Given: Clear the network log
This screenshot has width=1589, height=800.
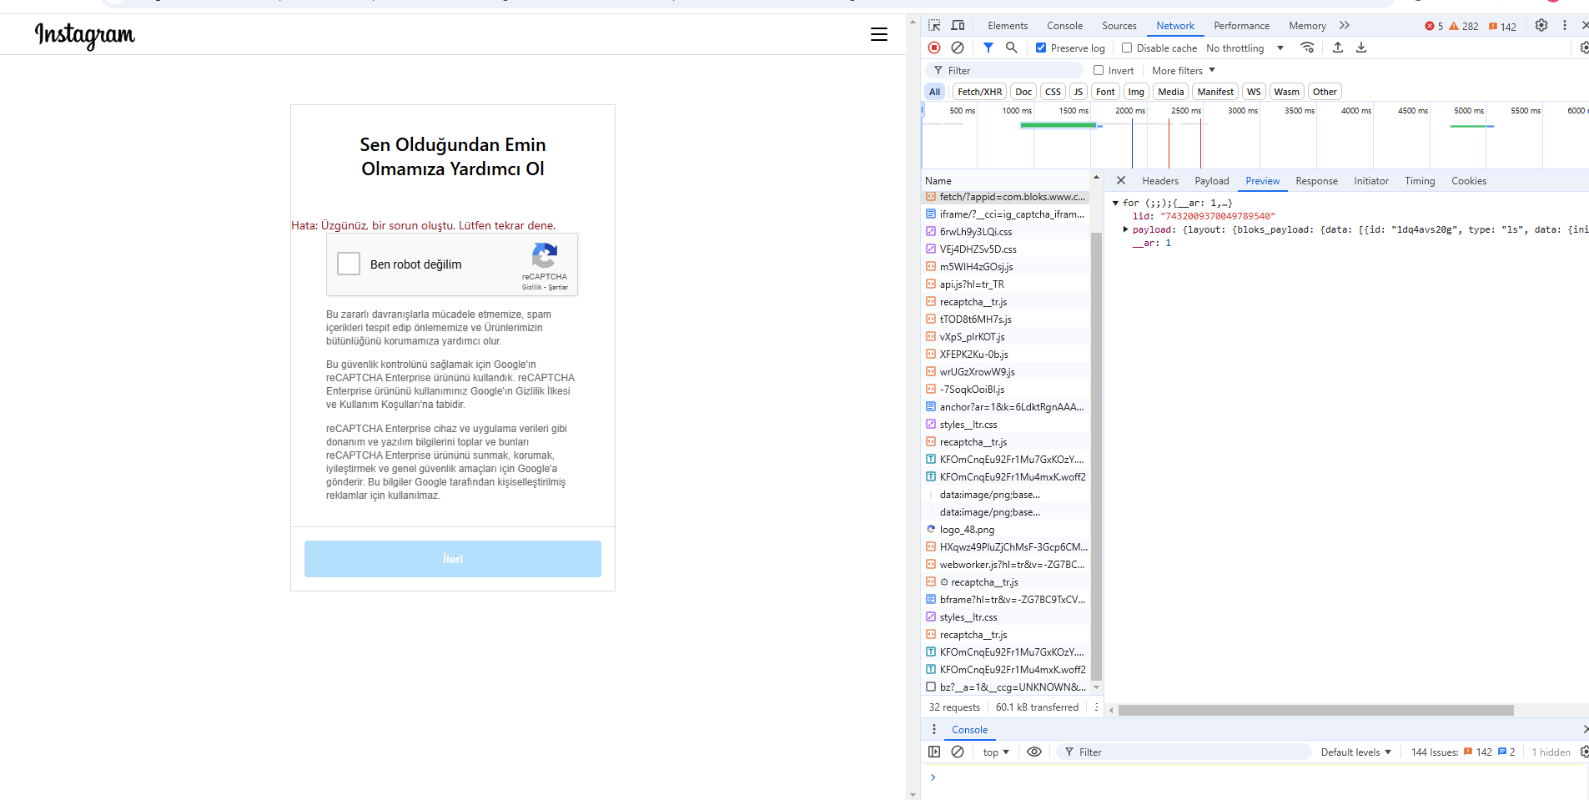Looking at the screenshot, I should pyautogui.click(x=958, y=48).
